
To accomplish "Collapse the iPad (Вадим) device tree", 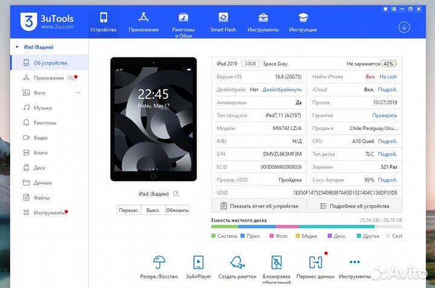I will tap(17, 47).
